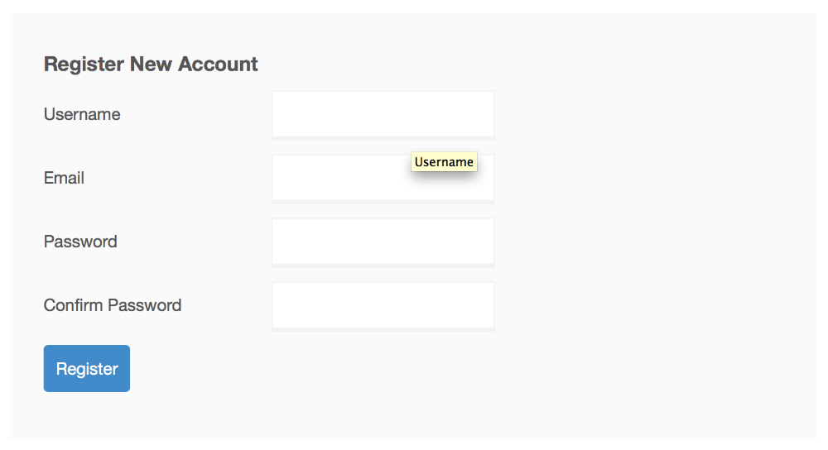This screenshot has width=828, height=450.
Task: Click the Username input field
Action: (383, 114)
